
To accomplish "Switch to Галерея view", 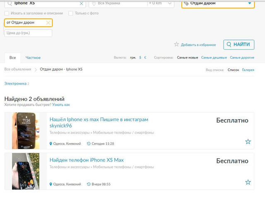I will tap(248, 70).
